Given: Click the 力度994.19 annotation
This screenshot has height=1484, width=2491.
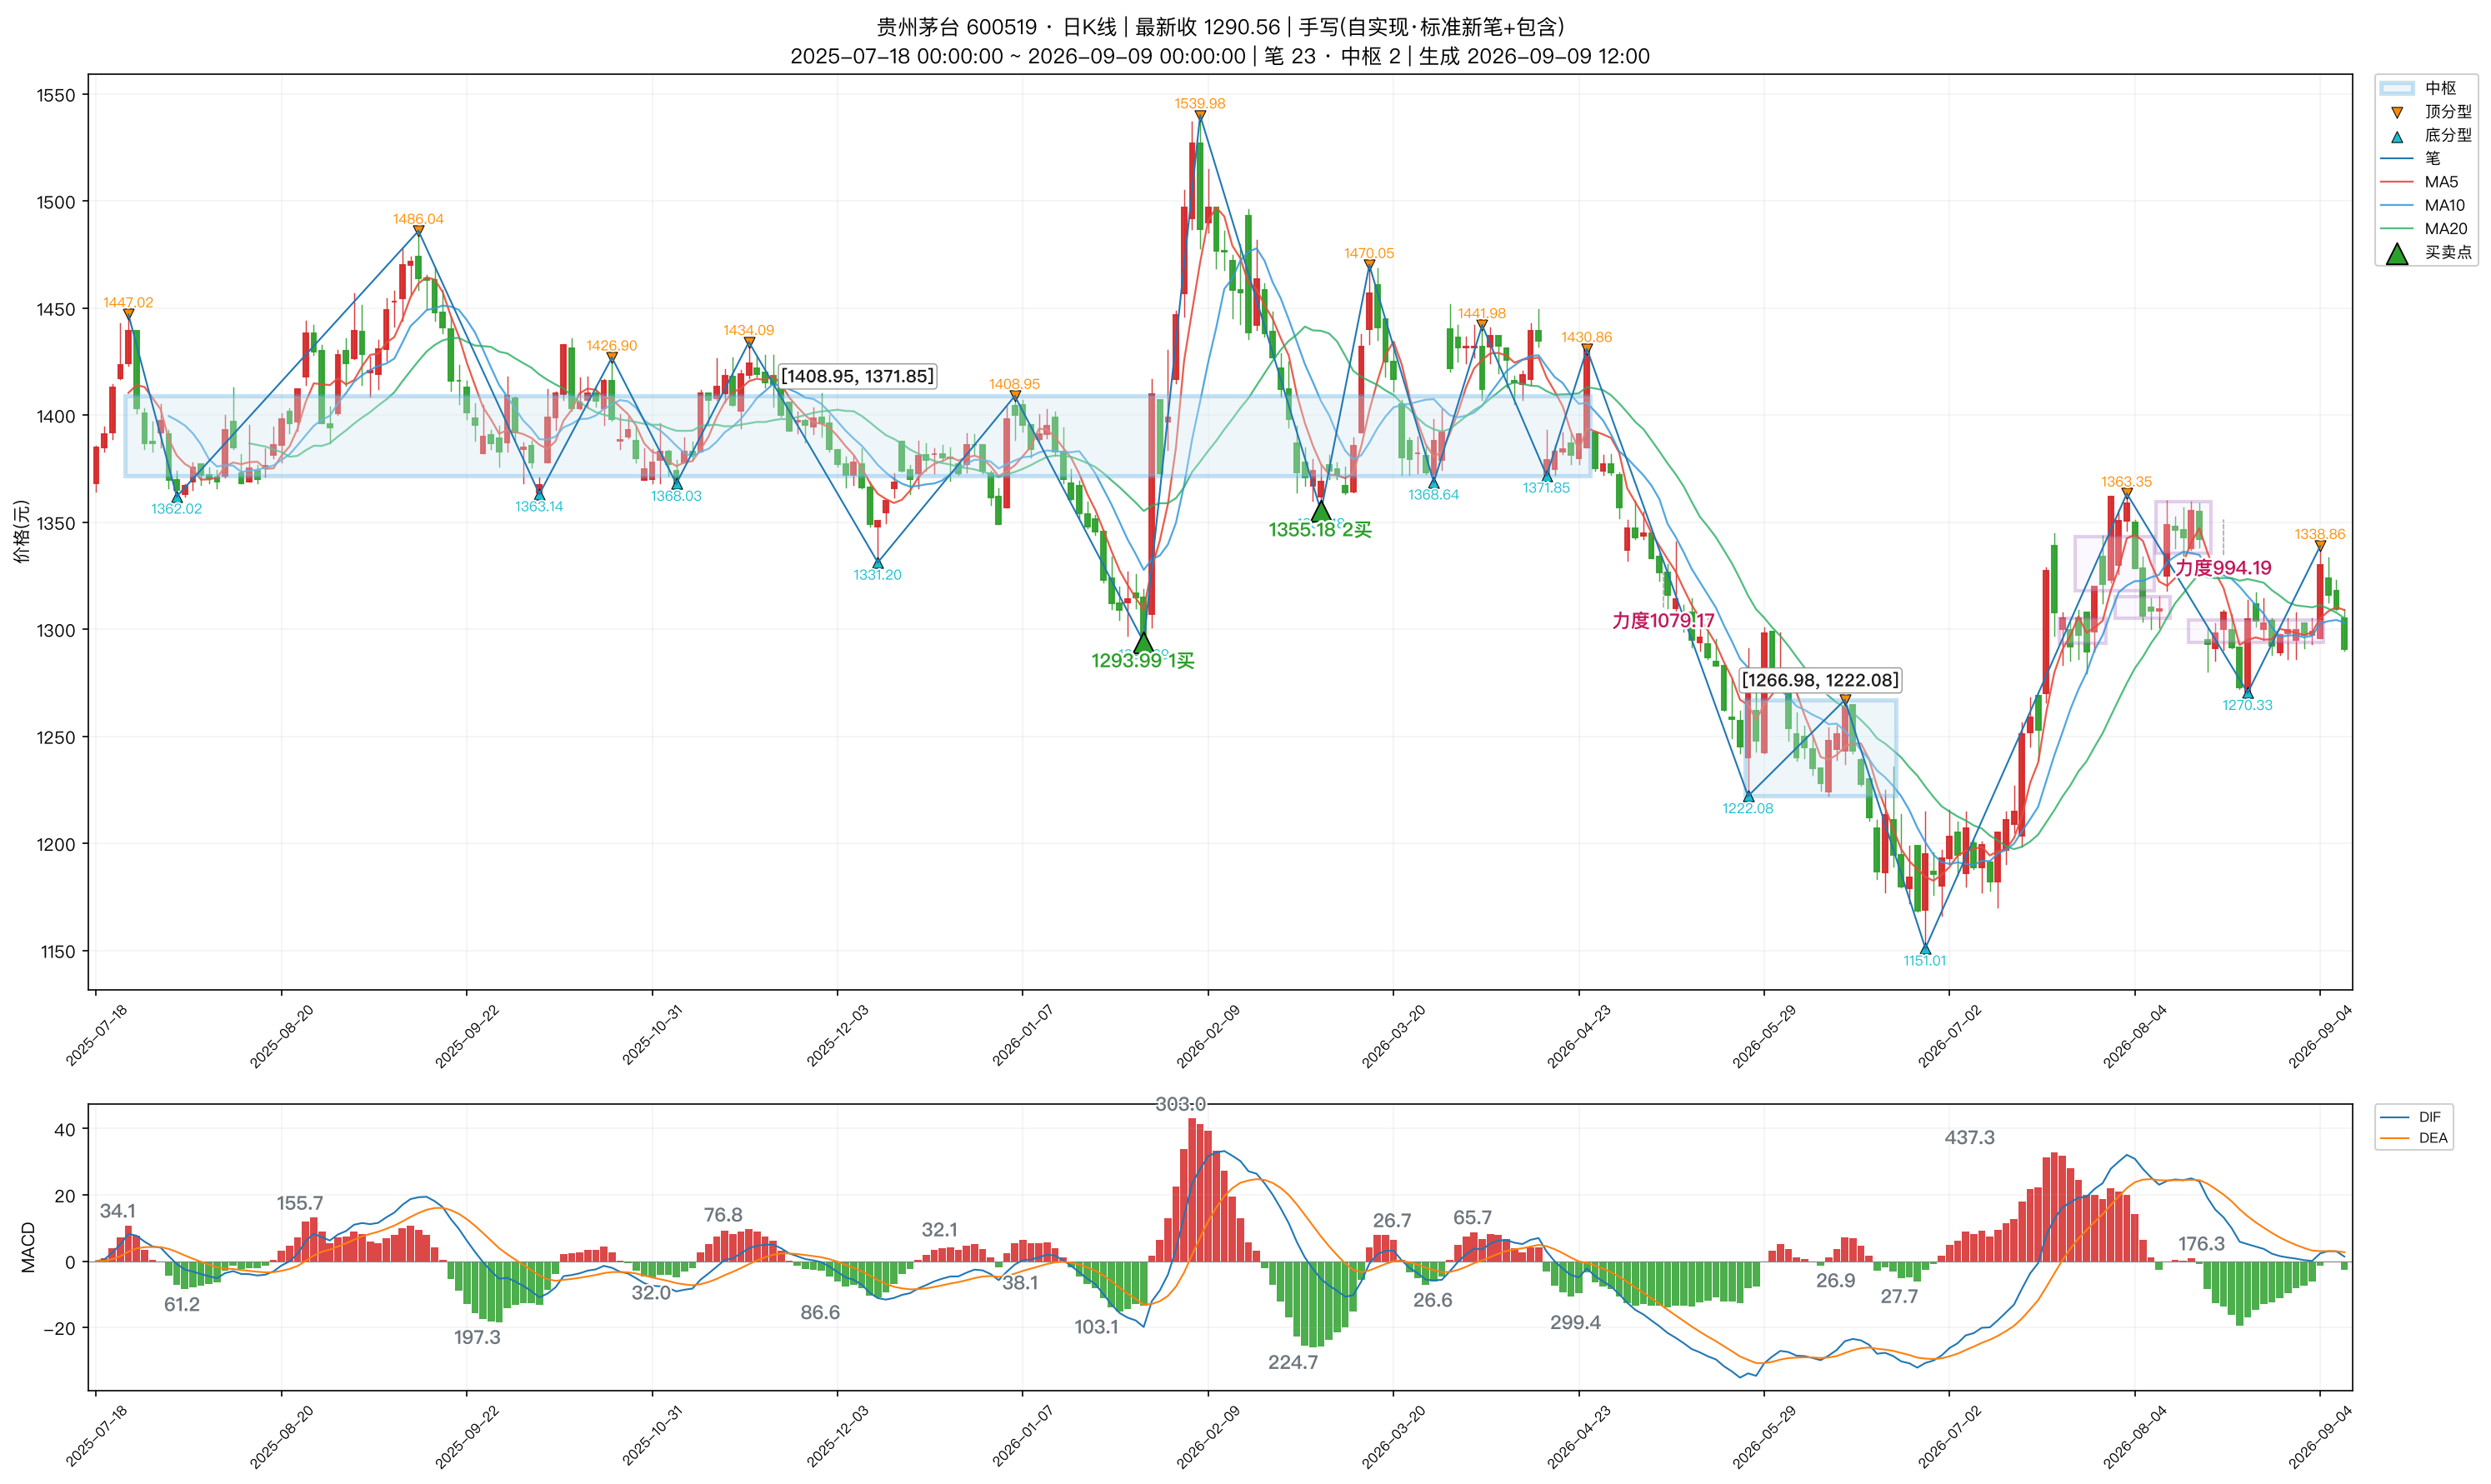Looking at the screenshot, I should click(x=2223, y=568).
